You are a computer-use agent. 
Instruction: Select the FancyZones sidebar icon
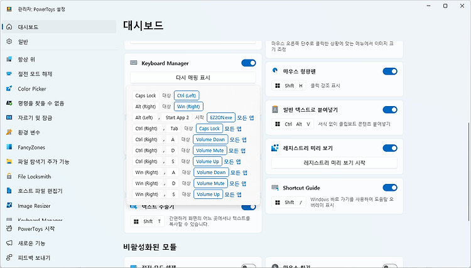pos(9,147)
